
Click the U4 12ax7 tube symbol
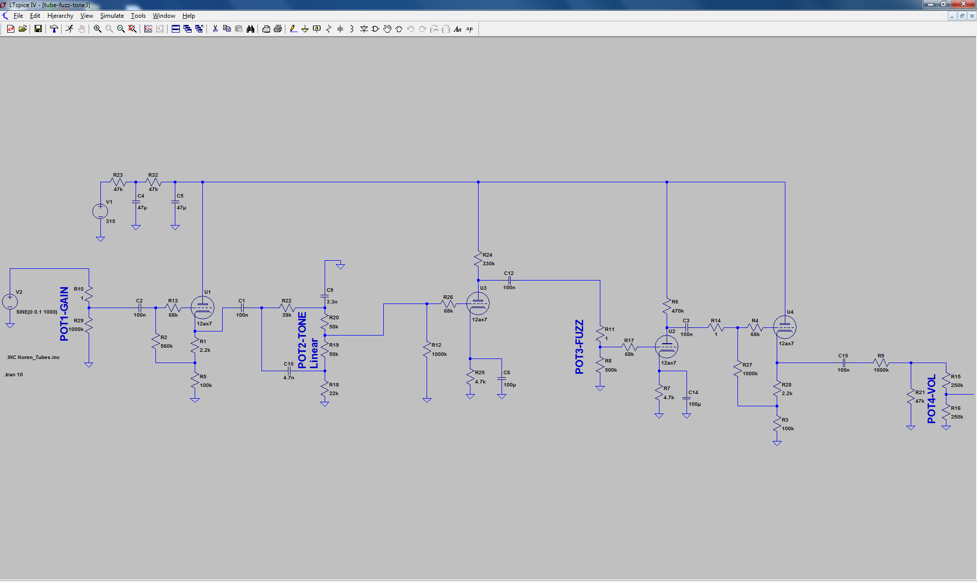785,327
